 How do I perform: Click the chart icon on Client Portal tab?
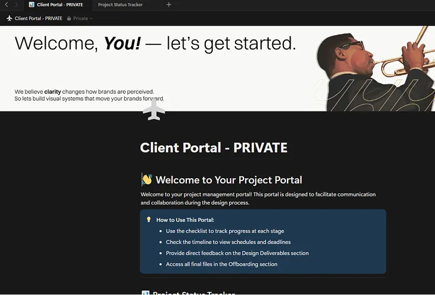tap(31, 4)
